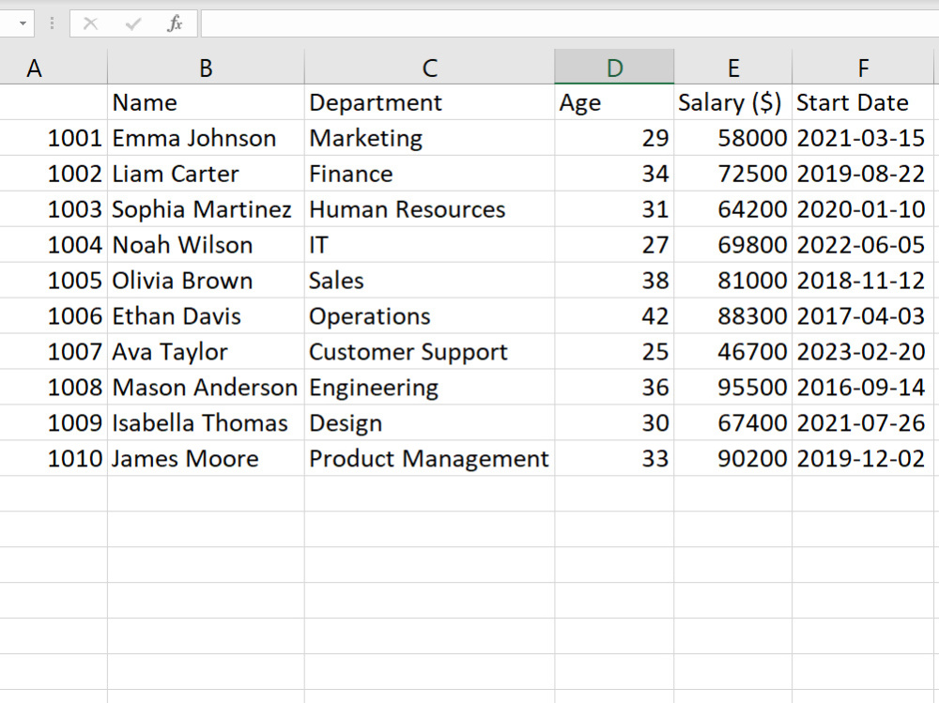
Task: Select cell with age 38
Action: click(x=614, y=281)
